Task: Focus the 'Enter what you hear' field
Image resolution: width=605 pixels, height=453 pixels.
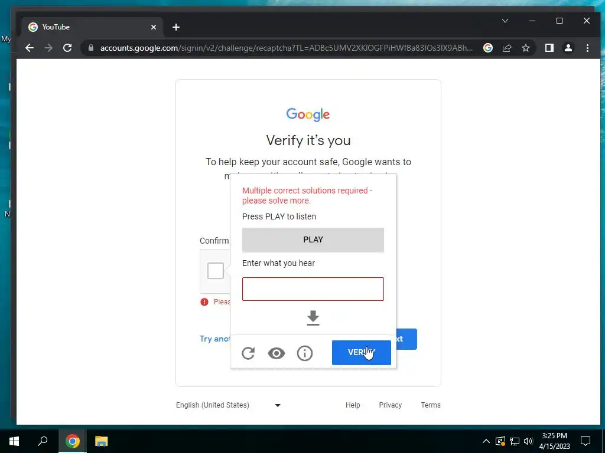Action: 313,289
